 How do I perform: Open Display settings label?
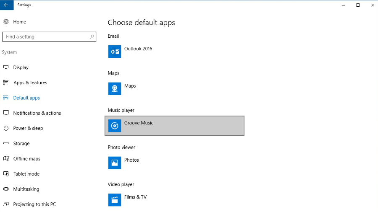(x=21, y=67)
